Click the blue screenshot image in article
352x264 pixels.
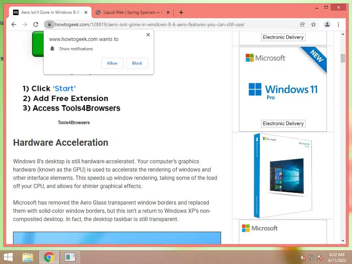[x=117, y=238]
